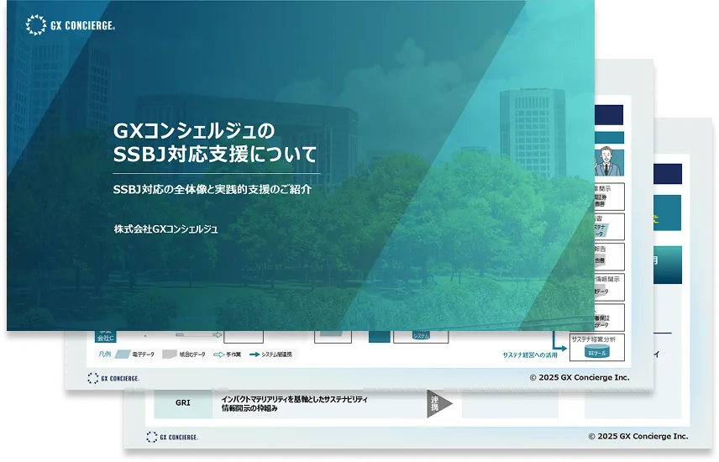
Task: Click the GX Concierge logo on the back slide footer
Action: coord(172,438)
